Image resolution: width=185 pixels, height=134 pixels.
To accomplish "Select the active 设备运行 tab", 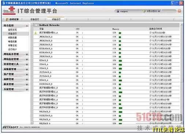I will pyautogui.click(x=56, y=19).
